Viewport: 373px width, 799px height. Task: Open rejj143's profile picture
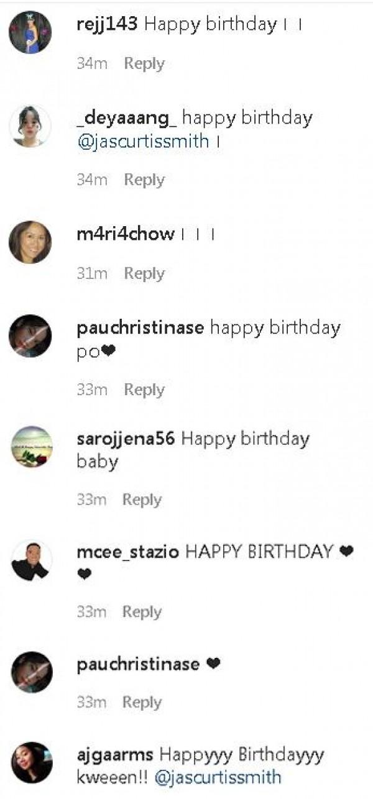pos(30,32)
